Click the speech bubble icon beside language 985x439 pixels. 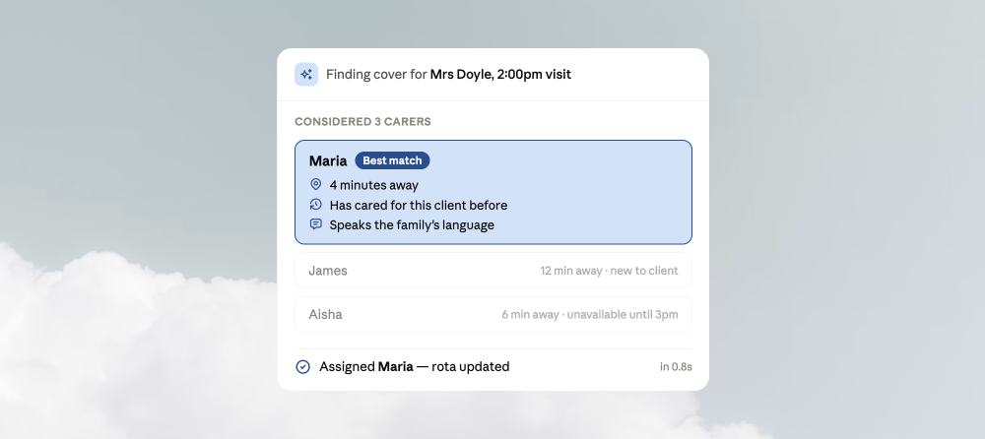coord(316,224)
